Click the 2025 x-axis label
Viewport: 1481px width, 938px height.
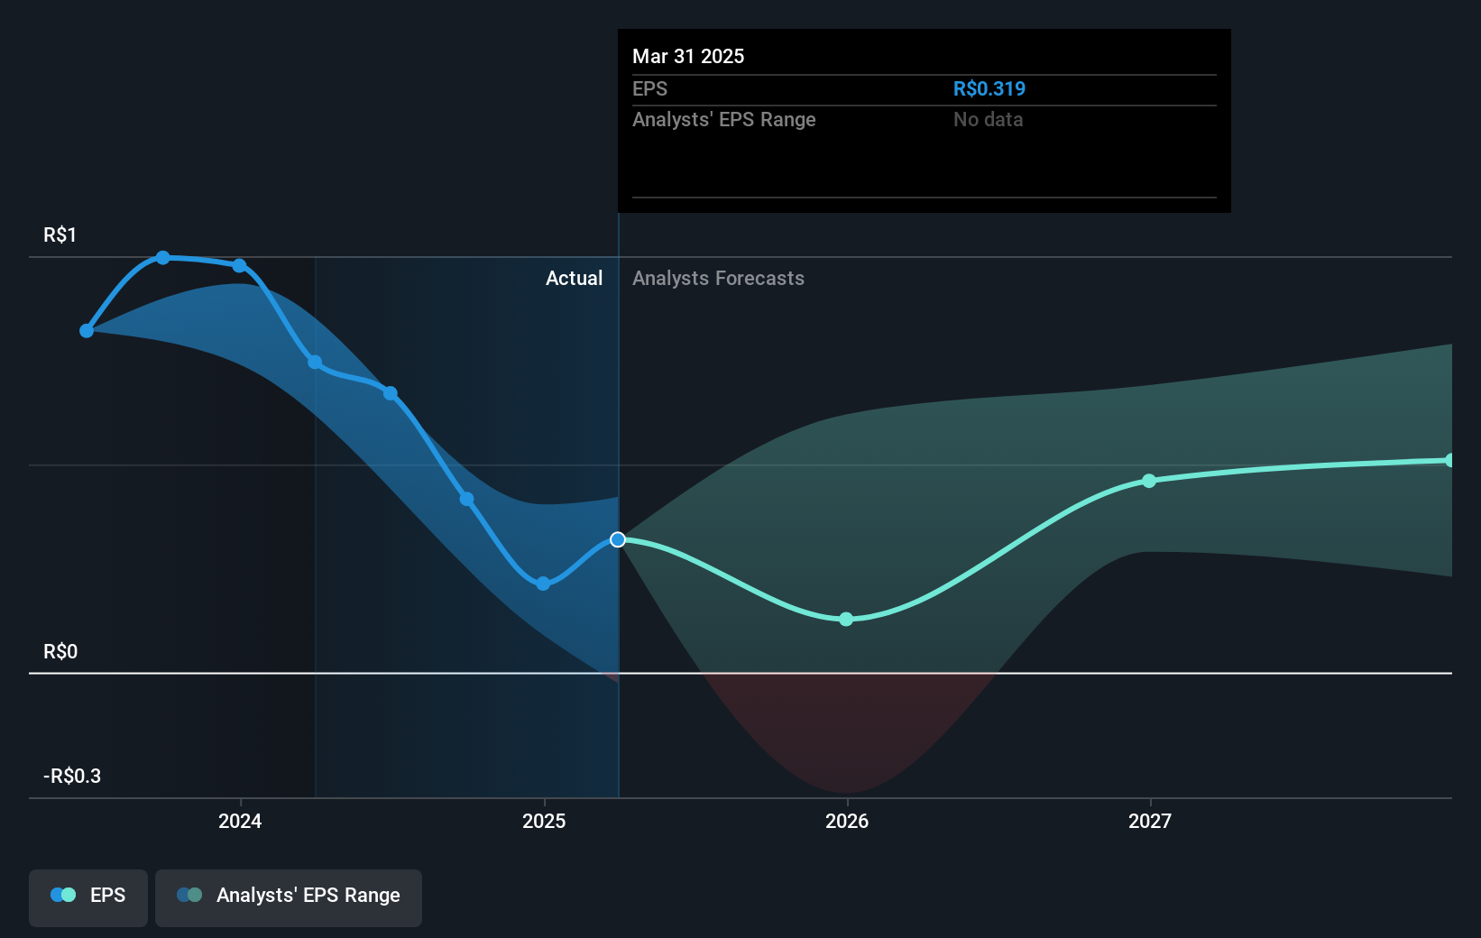pyautogui.click(x=544, y=821)
